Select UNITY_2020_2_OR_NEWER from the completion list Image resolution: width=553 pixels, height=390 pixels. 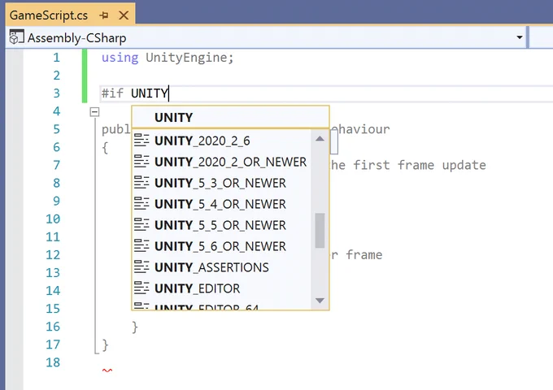click(221, 162)
